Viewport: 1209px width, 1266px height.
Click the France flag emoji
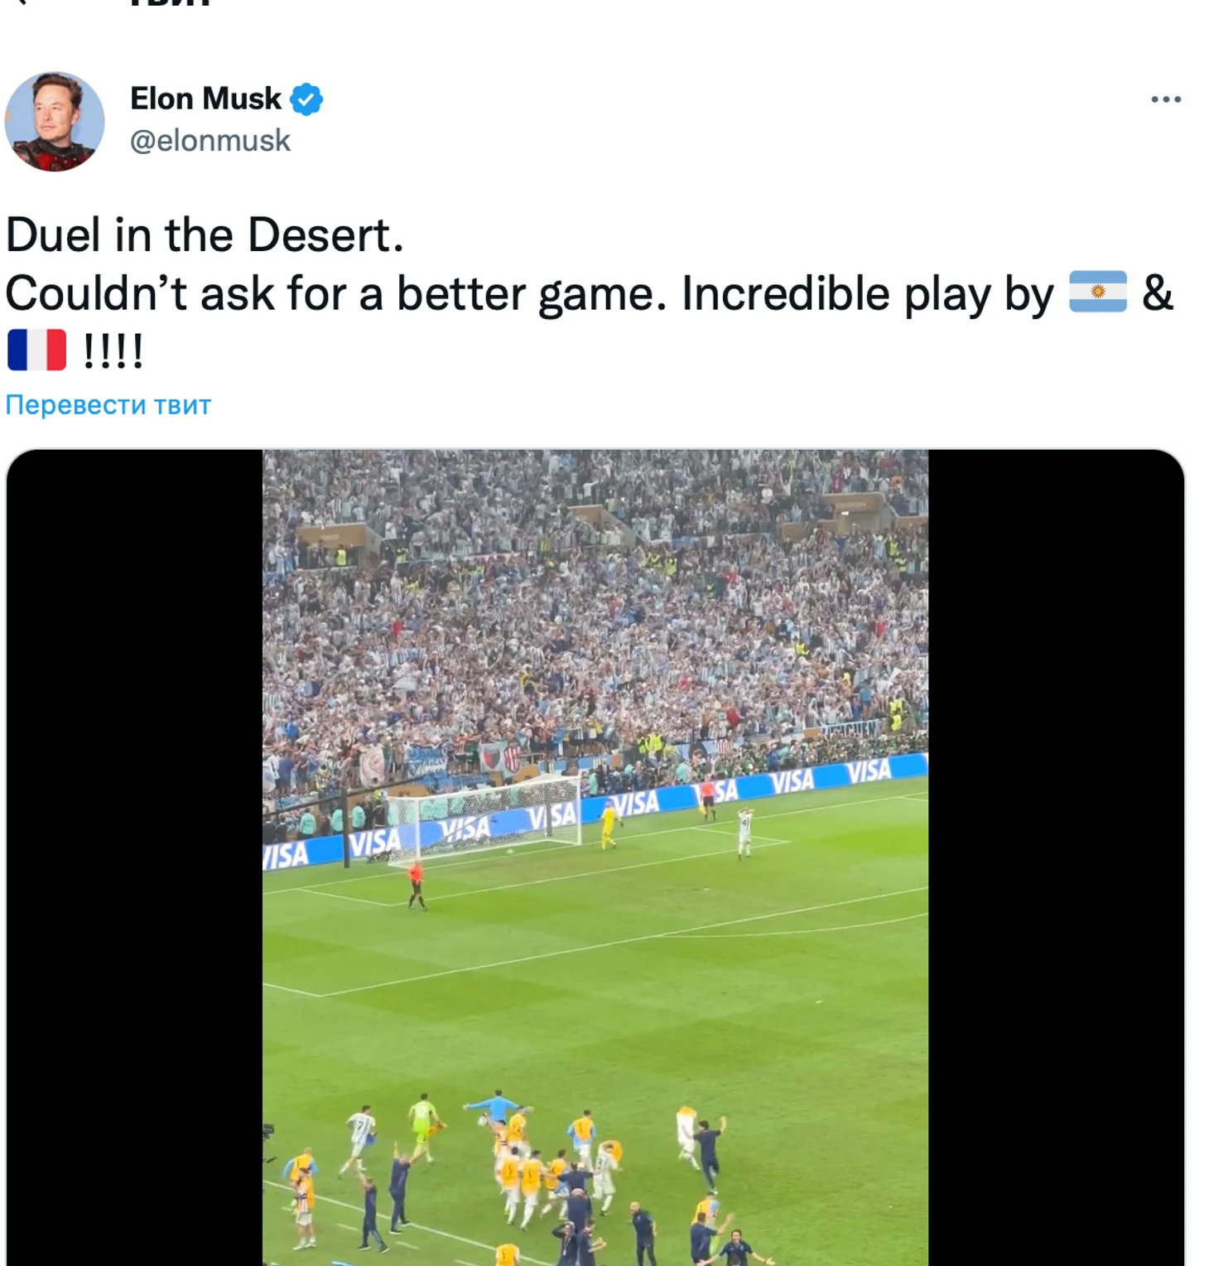click(36, 350)
